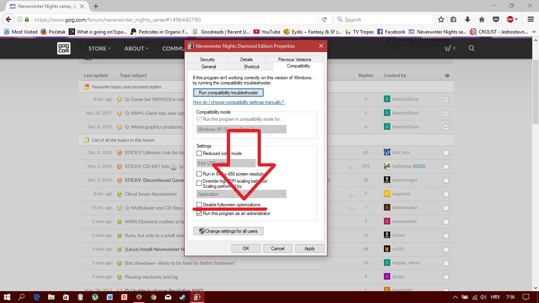Show bookmarks list icon in toolbar
The height and width of the screenshot is (303, 539).
point(454,19)
